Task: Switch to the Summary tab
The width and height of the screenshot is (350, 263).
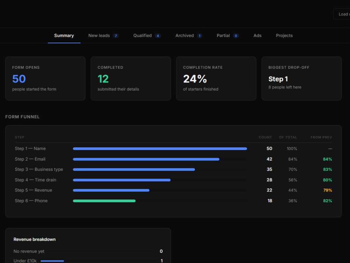Action: [64, 35]
